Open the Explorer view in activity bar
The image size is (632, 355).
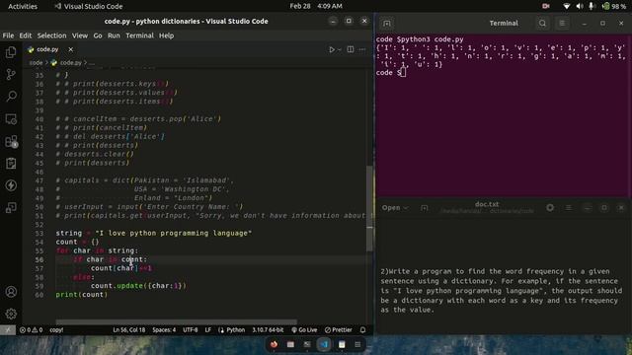(11, 52)
